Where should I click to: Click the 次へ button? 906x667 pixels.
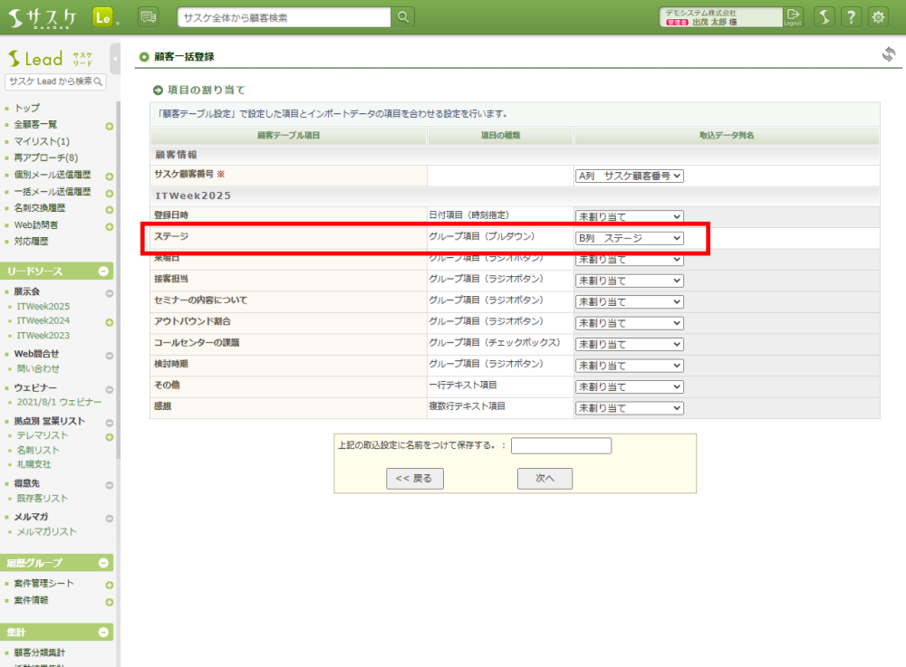(545, 479)
